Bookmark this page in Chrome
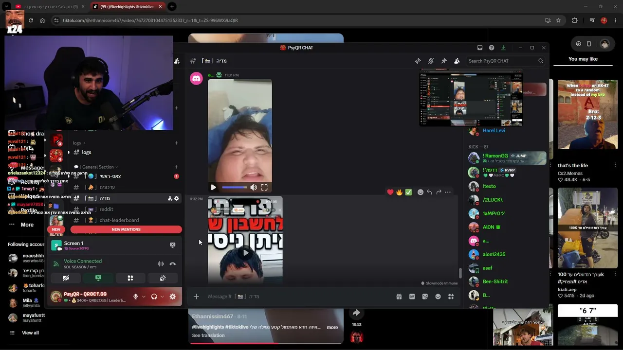 558,20
